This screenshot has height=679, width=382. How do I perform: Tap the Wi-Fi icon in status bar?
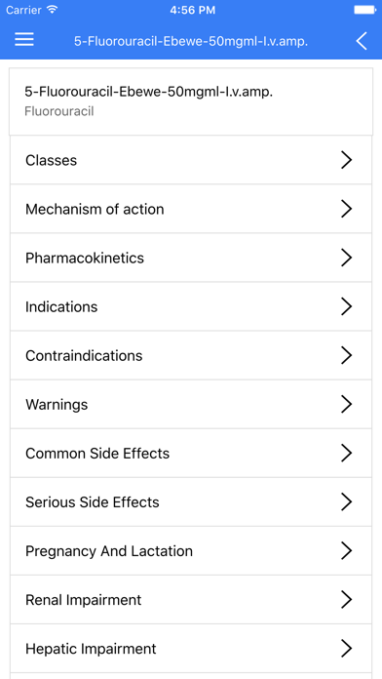[53, 10]
